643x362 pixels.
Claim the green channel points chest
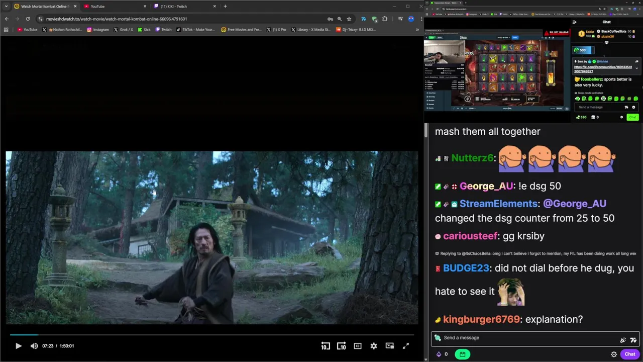tap(462, 354)
